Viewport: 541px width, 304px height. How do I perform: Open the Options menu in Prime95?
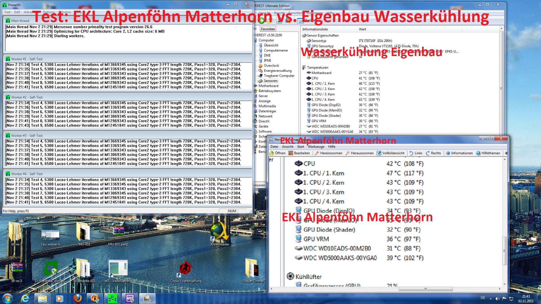[x=48, y=12]
